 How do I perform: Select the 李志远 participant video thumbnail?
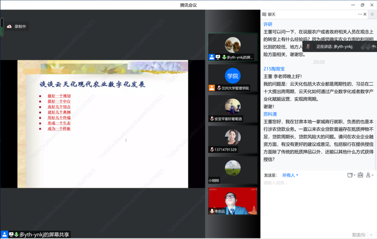(233, 201)
